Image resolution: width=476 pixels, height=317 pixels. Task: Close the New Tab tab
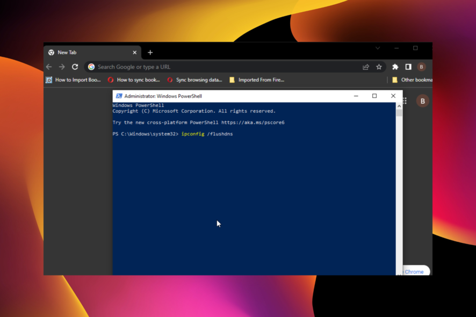click(135, 53)
